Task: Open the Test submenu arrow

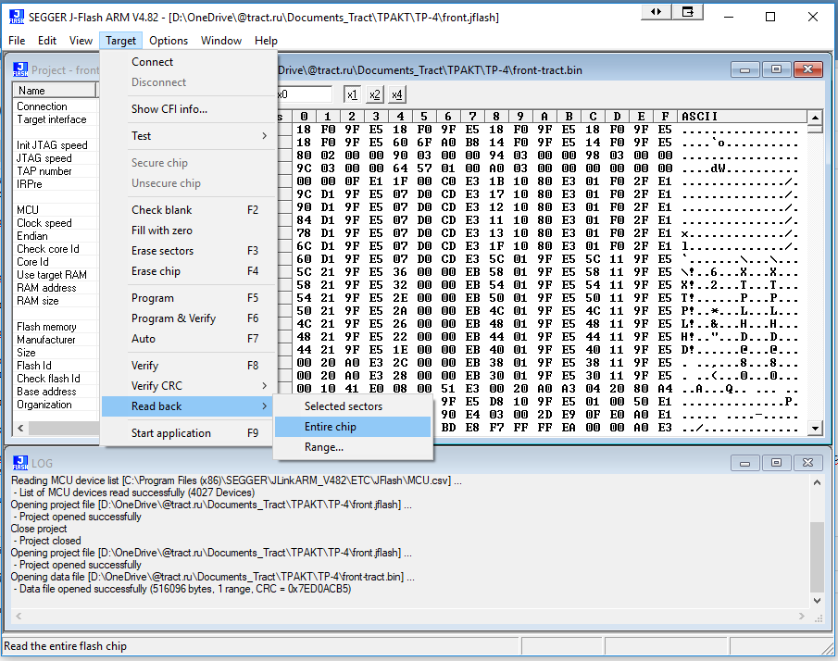Action: (264, 136)
